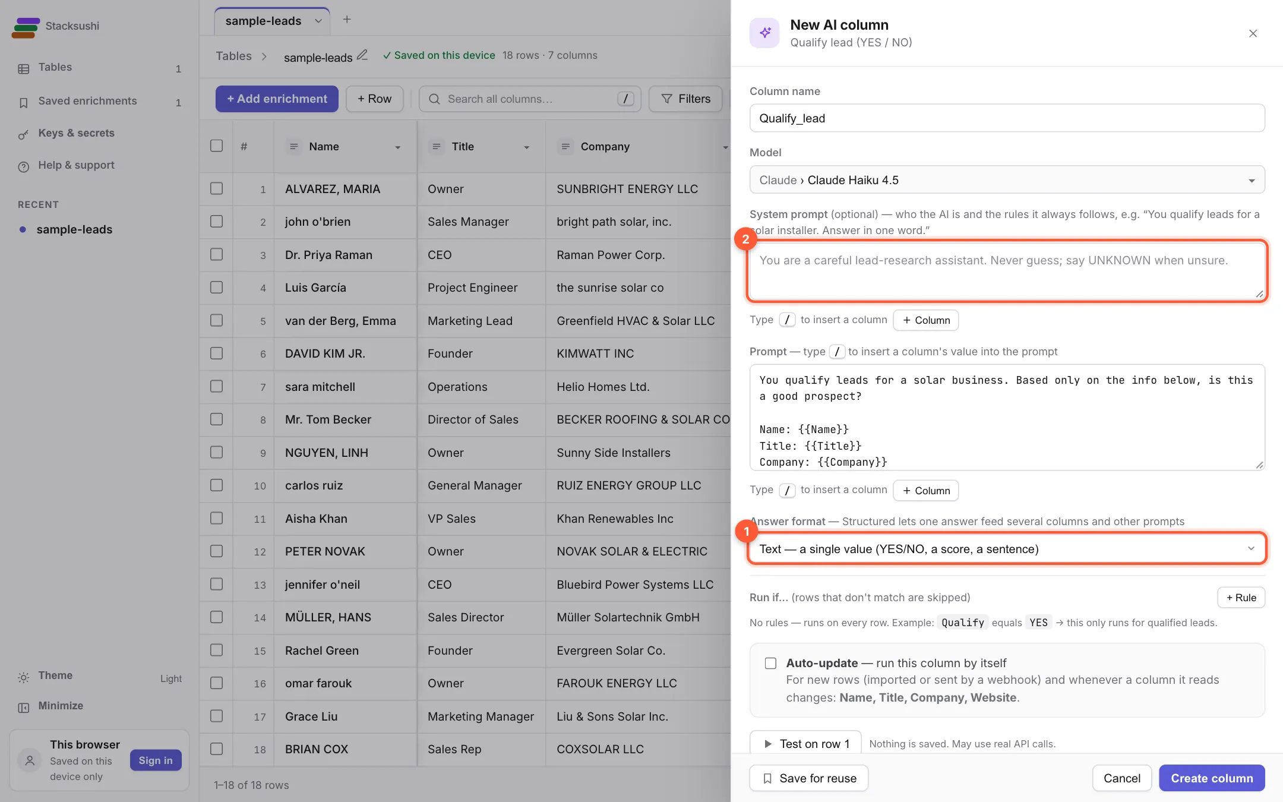Open the Company column header menu arrow
Screen dimensions: 1283x802
725,147
